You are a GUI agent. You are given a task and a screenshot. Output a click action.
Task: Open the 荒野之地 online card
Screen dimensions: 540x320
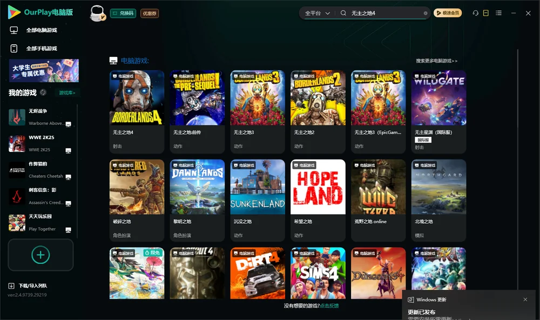point(378,201)
